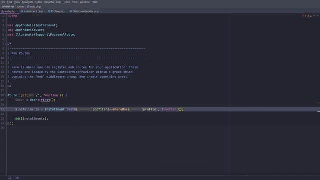The width and height of the screenshot is (320, 180).
Task: Click the '$installments' variable on line 21
Action: pos(27,109)
